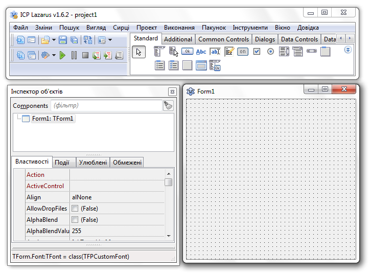Click the Save All toolbar icon
The height and width of the screenshot is (275, 370).
point(74,40)
